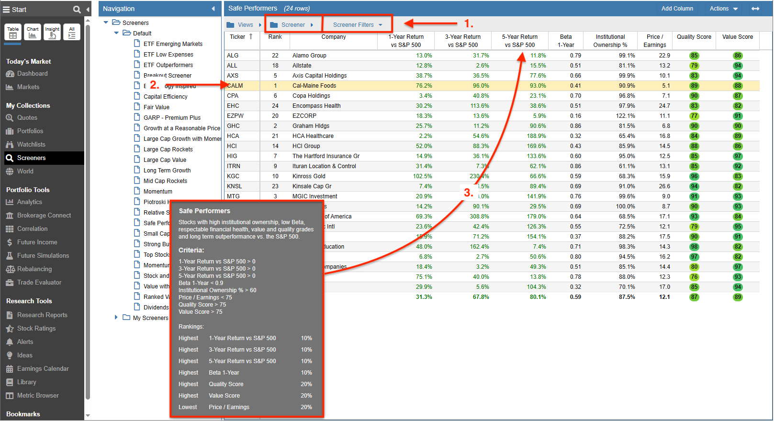The image size is (775, 423).
Task: Click Quality Score 77 badge for EZPW
Action: (694, 116)
